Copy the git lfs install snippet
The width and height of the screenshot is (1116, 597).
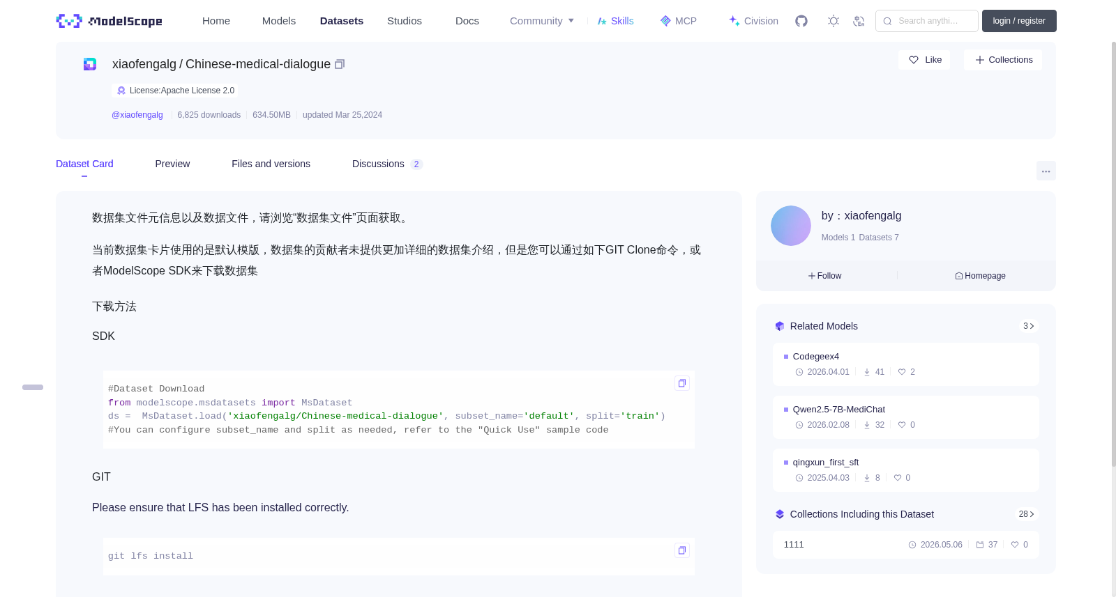point(682,550)
